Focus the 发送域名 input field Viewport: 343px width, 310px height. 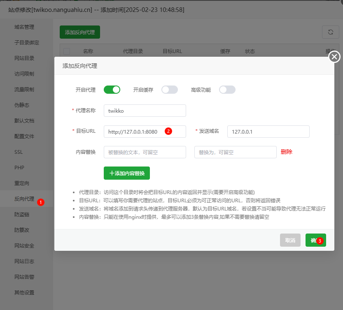point(268,132)
